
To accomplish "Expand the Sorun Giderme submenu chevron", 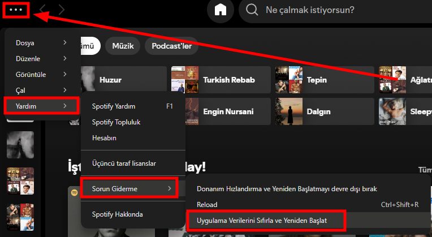I will pyautogui.click(x=170, y=188).
